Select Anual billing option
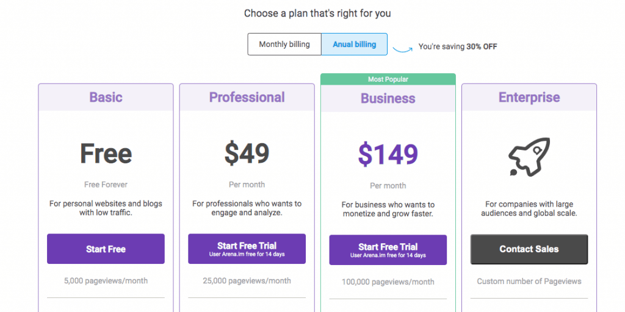 coord(355,44)
